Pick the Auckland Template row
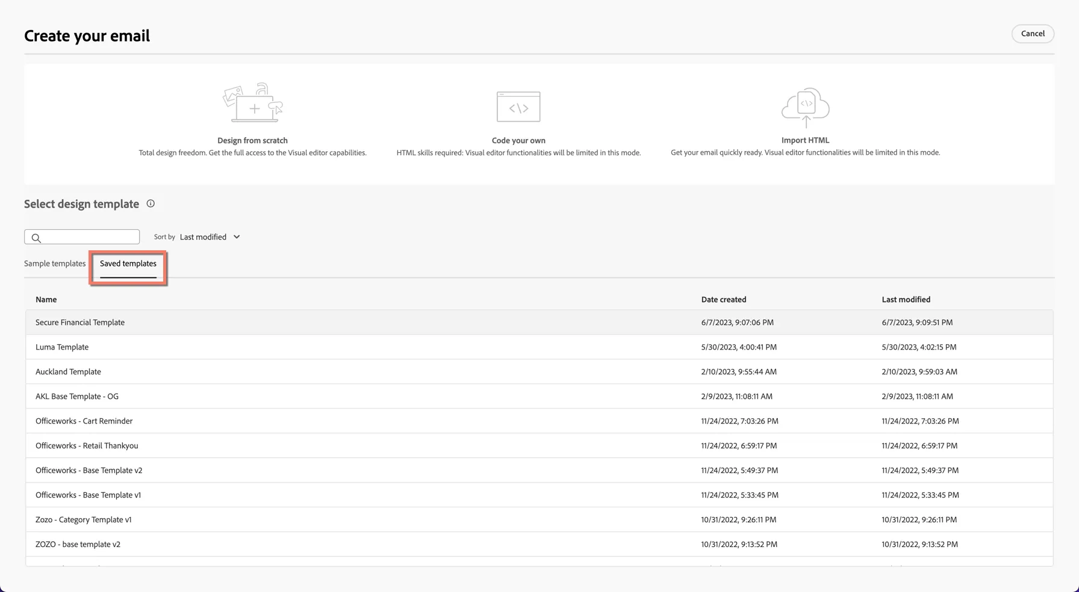The height and width of the screenshot is (592, 1079). point(539,372)
